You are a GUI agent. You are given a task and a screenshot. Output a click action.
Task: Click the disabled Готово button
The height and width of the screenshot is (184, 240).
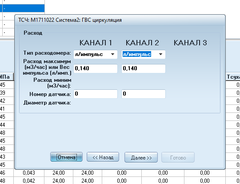tap(178, 157)
